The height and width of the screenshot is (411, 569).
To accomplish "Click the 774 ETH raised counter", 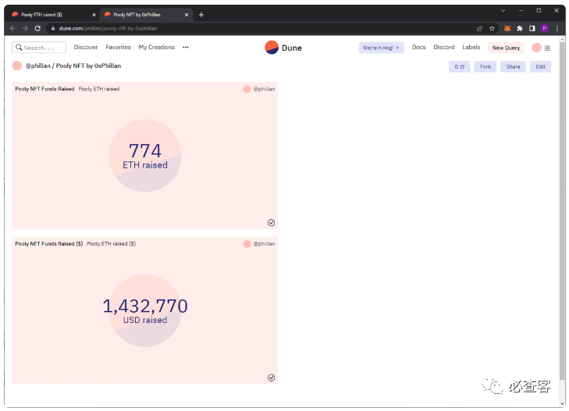I will [145, 156].
